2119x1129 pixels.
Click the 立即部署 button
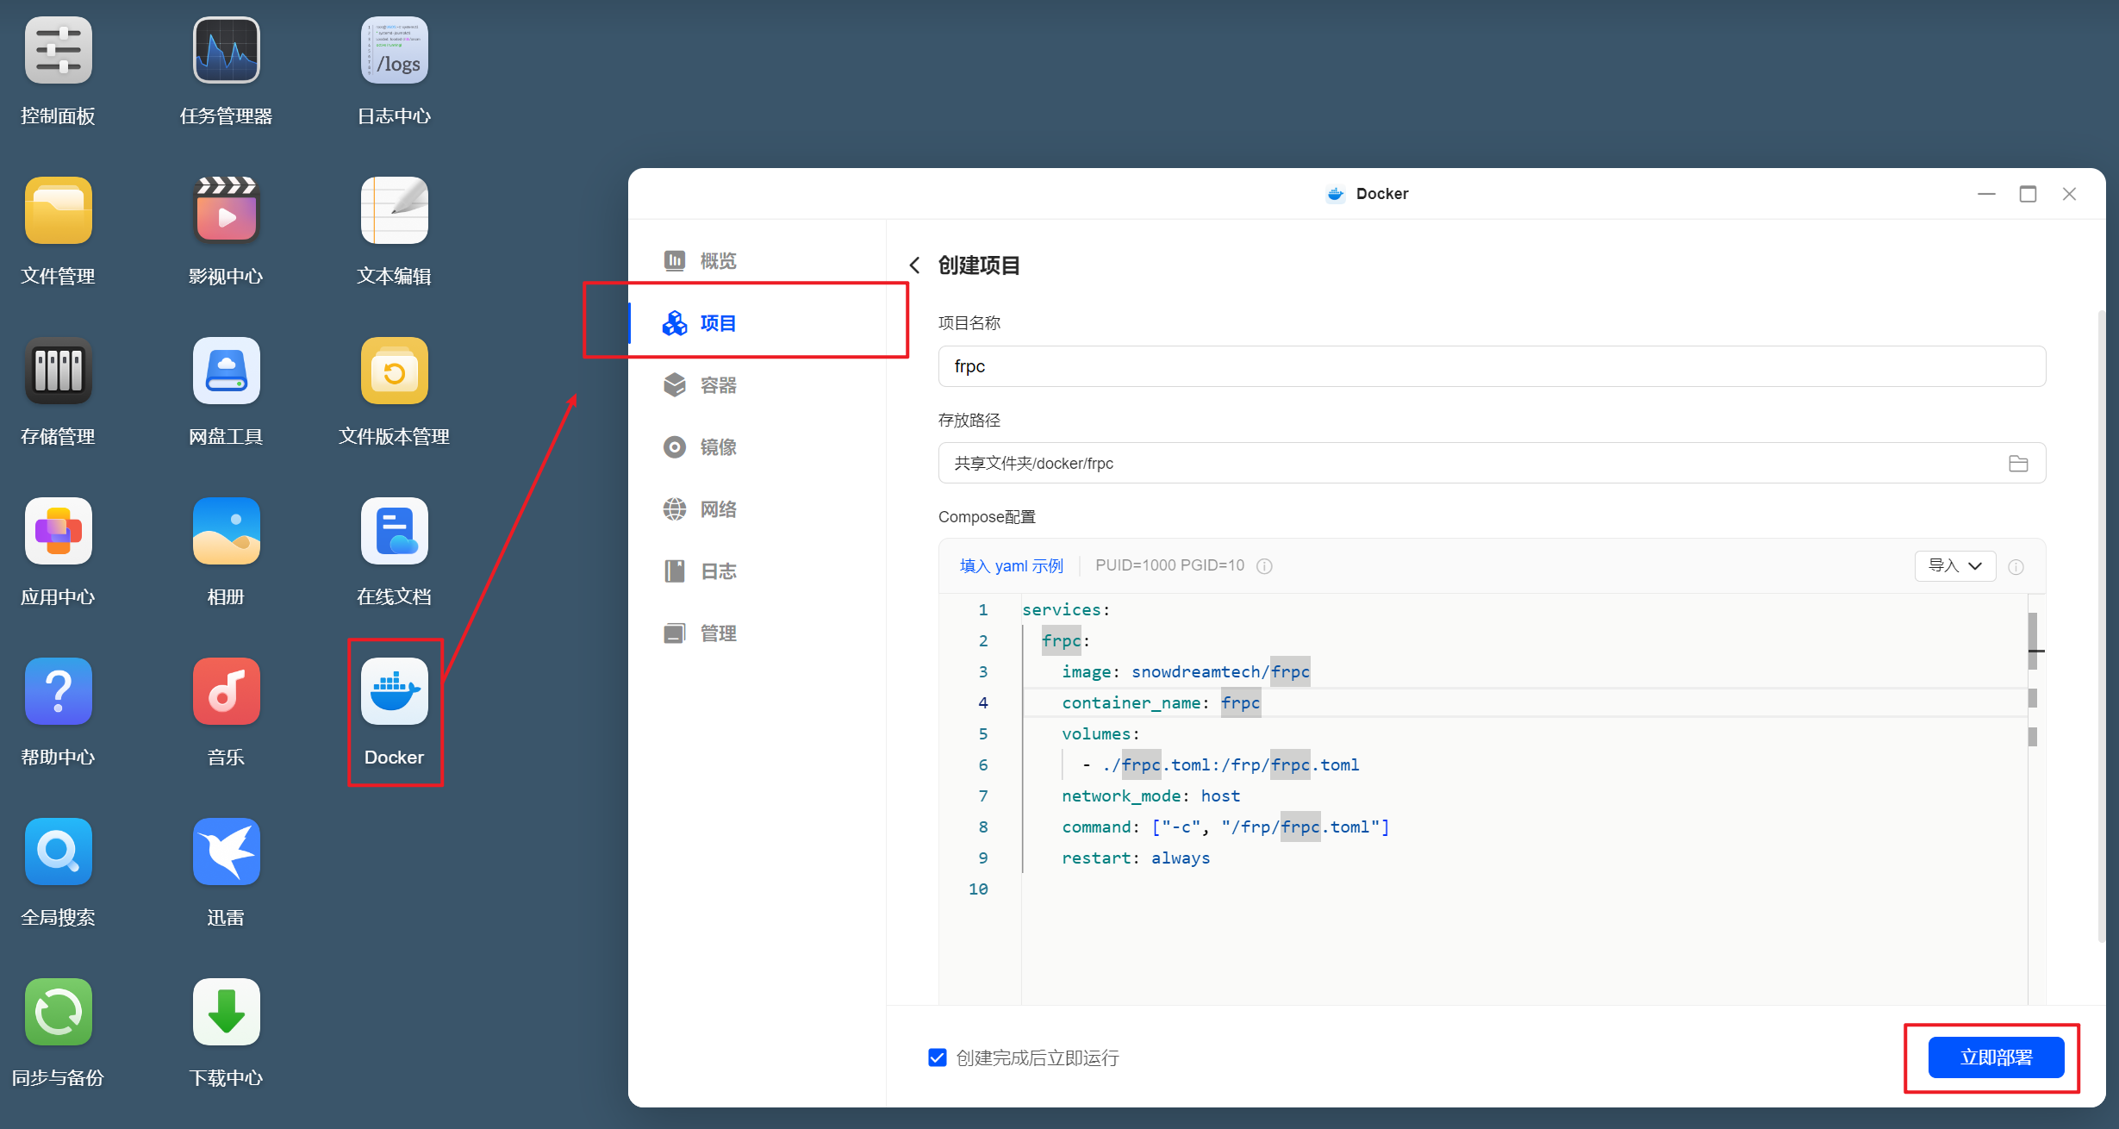coord(1995,1057)
